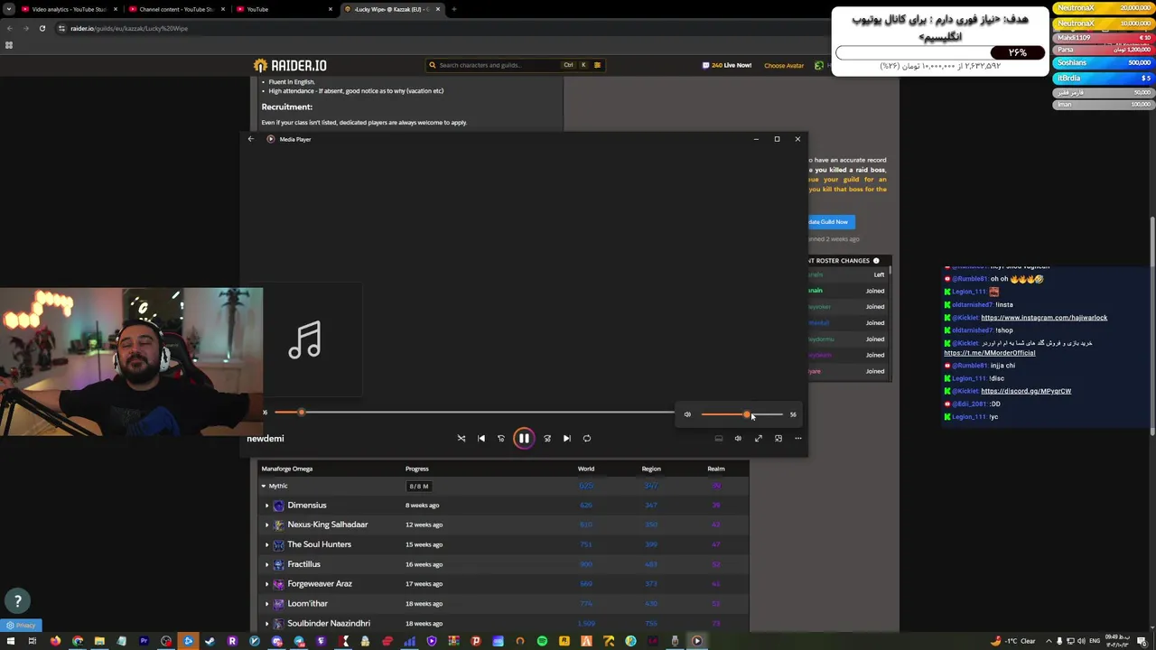
Task: Click Raider.IO logo
Action: 290,65
